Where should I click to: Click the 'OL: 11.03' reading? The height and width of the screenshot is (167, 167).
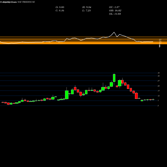click(x=115, y=14)
